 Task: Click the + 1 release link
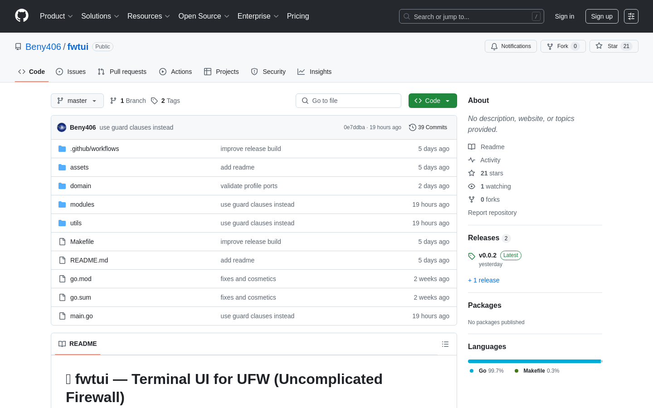[483, 280]
